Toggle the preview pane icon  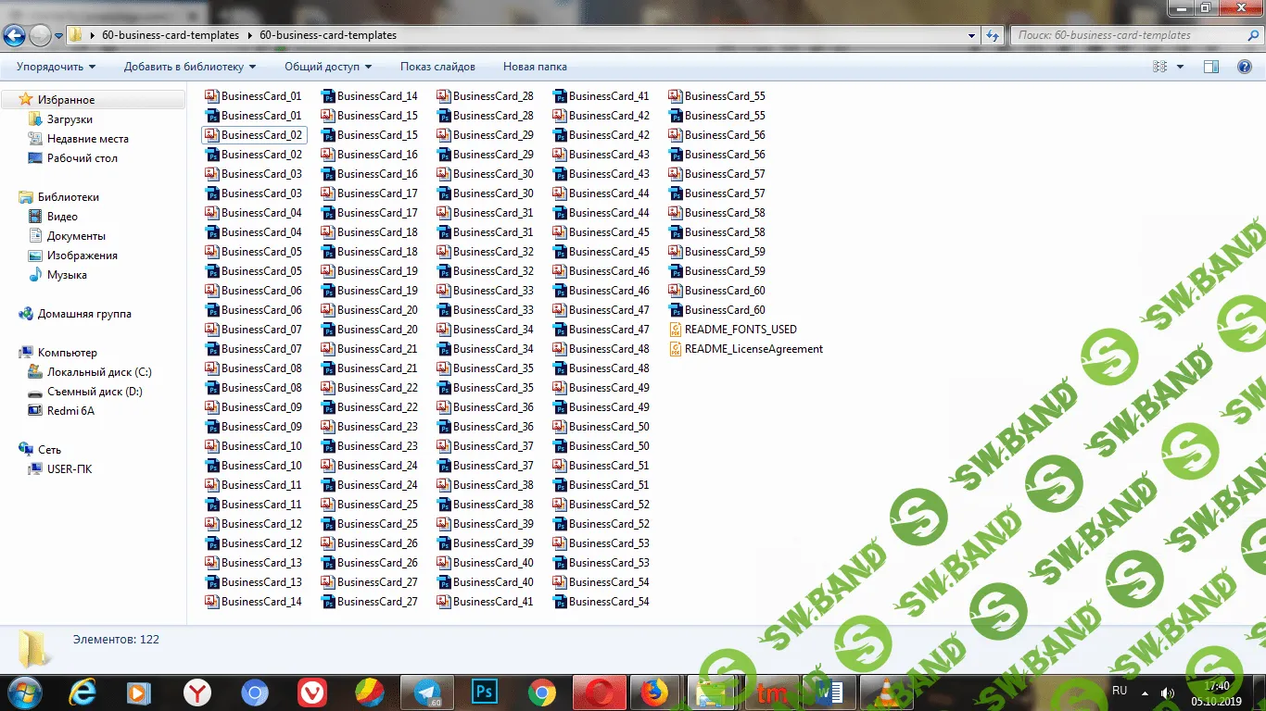click(1210, 67)
